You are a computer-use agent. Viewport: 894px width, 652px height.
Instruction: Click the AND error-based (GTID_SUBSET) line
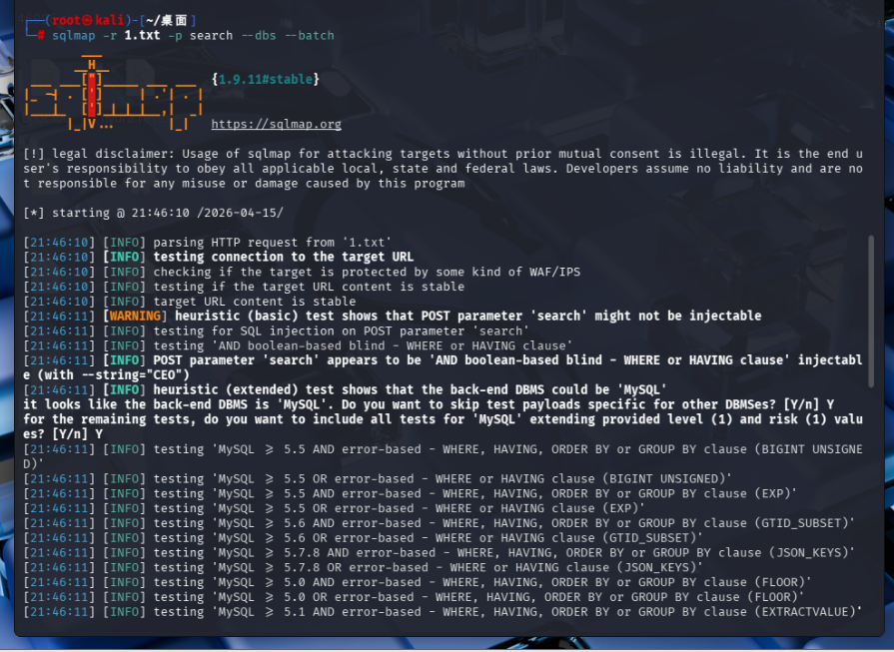click(x=440, y=523)
